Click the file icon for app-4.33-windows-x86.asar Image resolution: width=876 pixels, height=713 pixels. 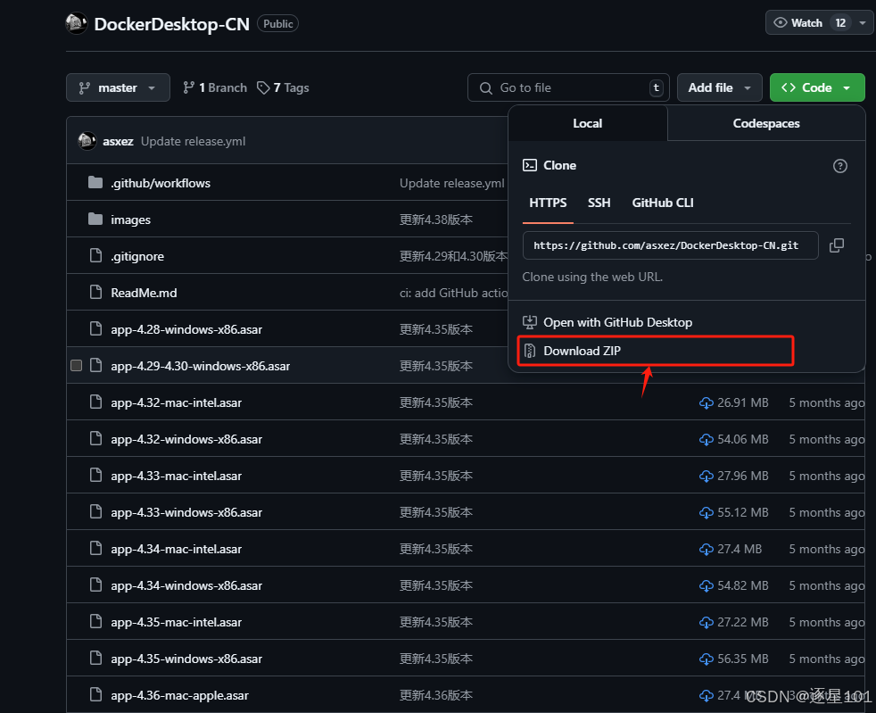(x=96, y=511)
